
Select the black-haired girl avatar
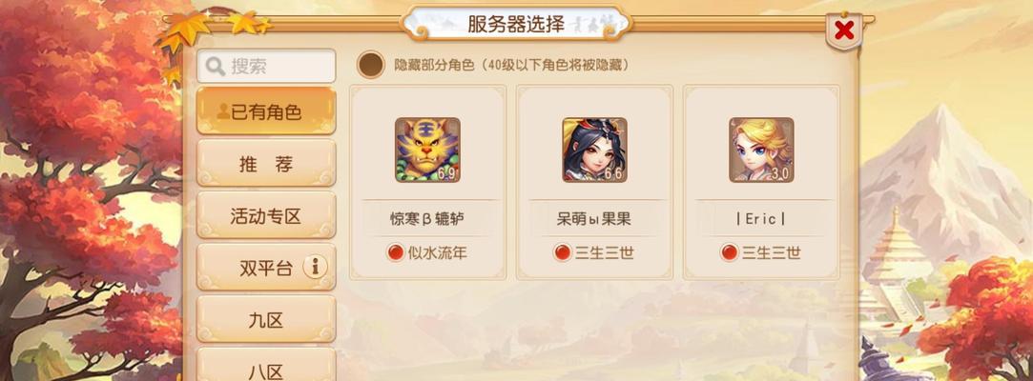click(x=594, y=150)
